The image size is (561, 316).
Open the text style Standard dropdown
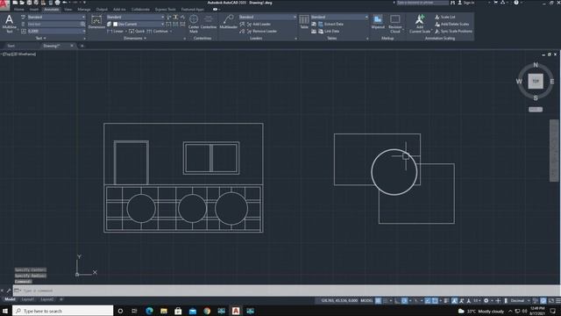point(56,17)
